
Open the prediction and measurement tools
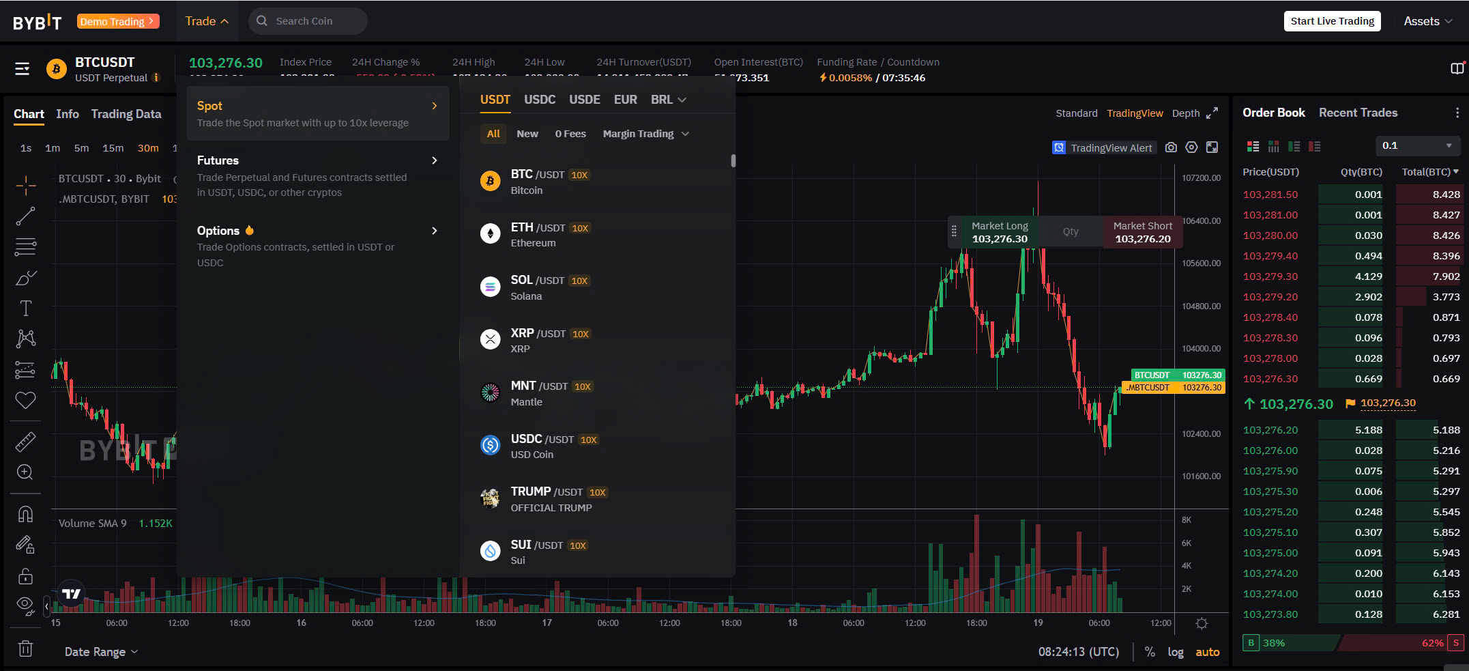(26, 369)
